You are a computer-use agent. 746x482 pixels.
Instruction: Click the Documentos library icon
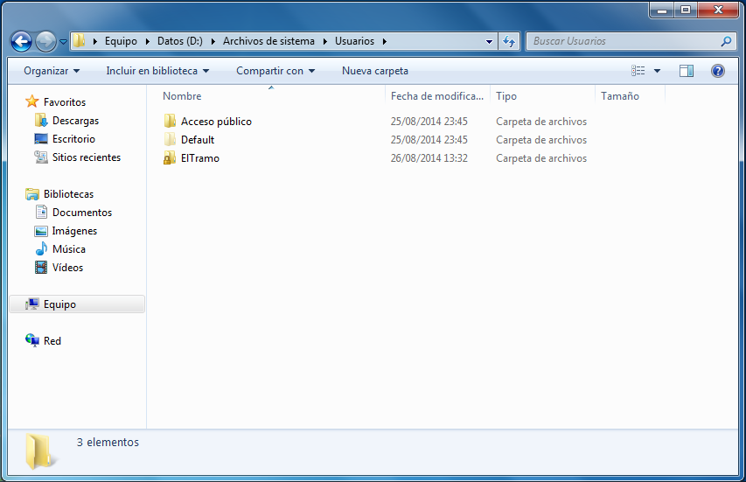pyautogui.click(x=41, y=212)
